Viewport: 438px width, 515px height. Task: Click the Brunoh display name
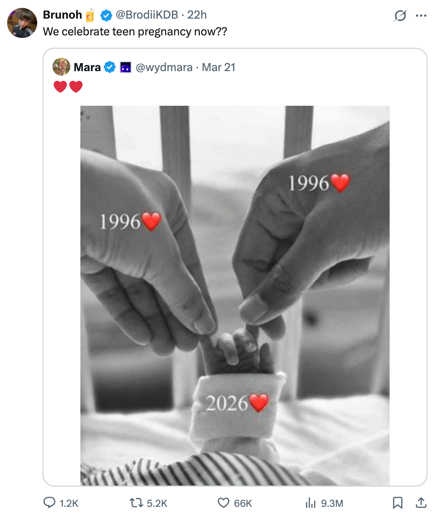pos(62,15)
